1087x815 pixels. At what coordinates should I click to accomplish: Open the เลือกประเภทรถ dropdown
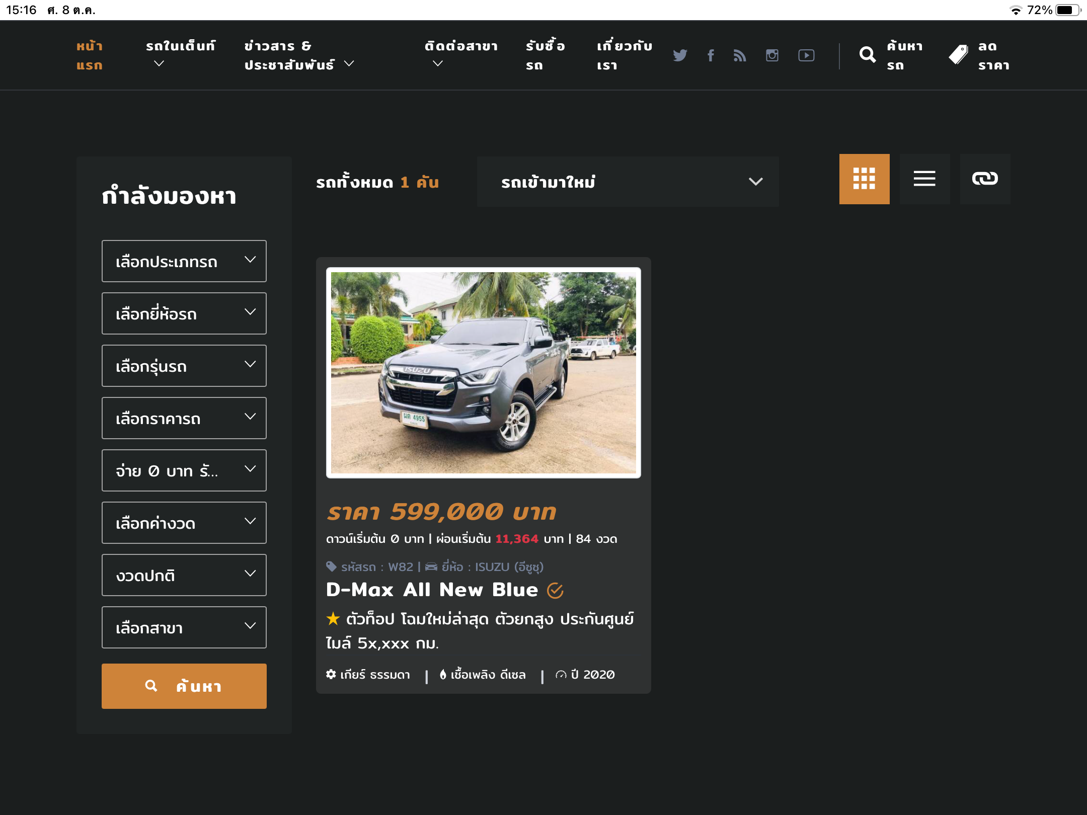(x=184, y=261)
